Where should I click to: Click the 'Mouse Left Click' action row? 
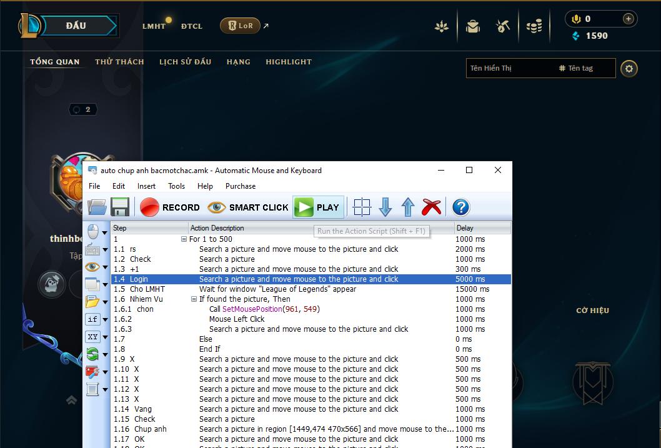311,319
